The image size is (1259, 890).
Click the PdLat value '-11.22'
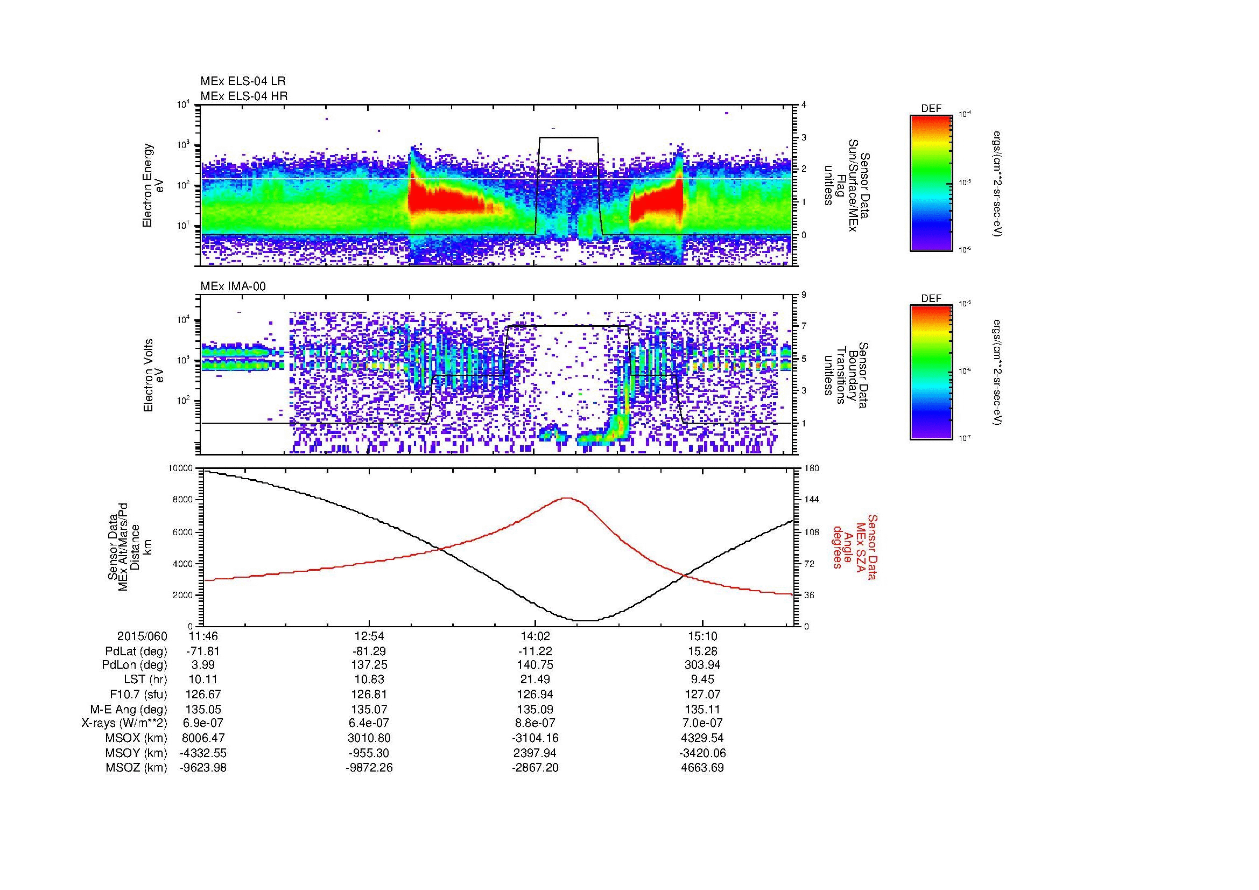535,651
